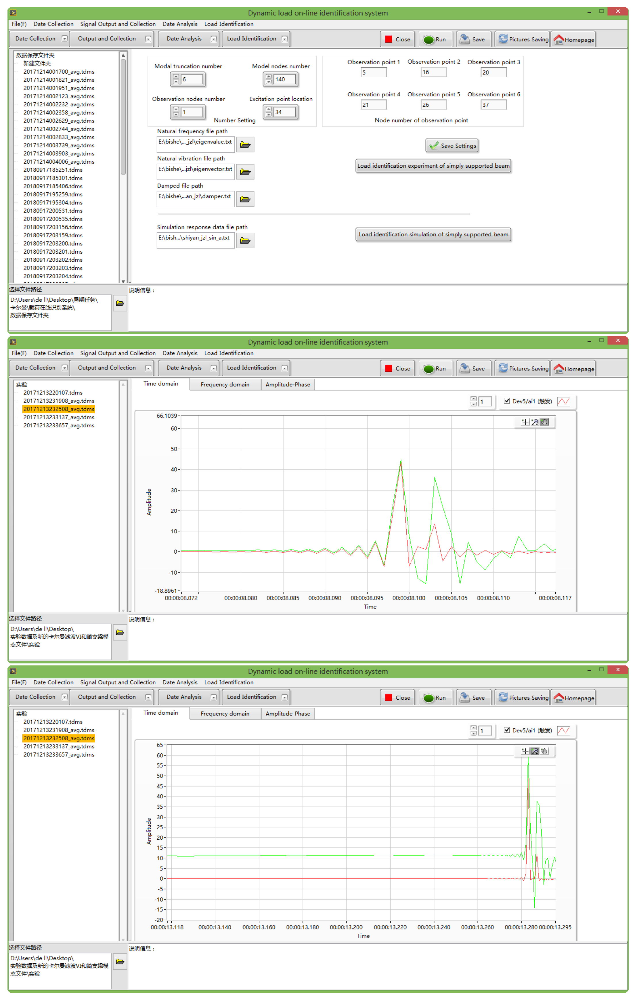The width and height of the screenshot is (635, 999).
Task: Select 20171213233137_avg.tdms in the middle window tree
Action: tap(59, 417)
